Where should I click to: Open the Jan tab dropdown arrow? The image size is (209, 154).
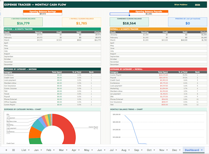(41, 150)
